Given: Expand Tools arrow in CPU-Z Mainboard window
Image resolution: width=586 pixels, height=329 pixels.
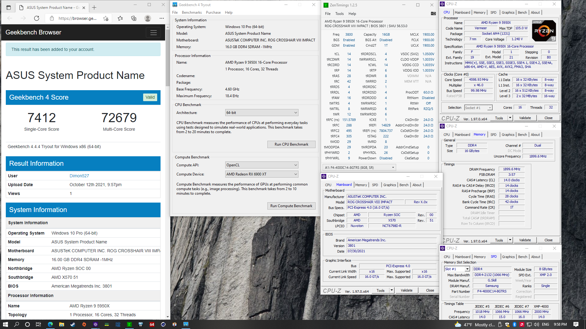Looking at the screenshot, I should (391, 290).
